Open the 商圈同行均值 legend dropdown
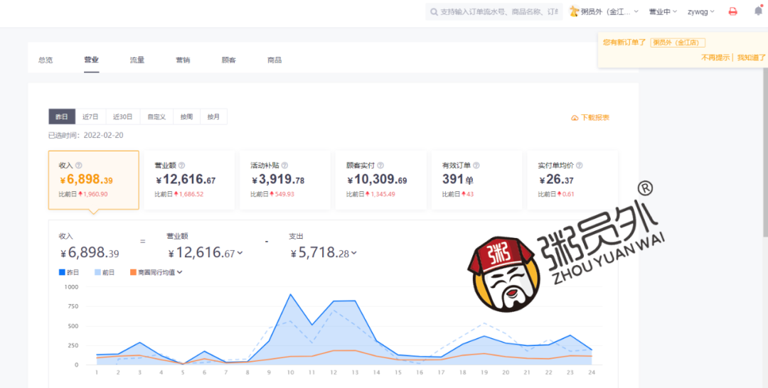Screen dimensions: 768x388 tap(180, 273)
